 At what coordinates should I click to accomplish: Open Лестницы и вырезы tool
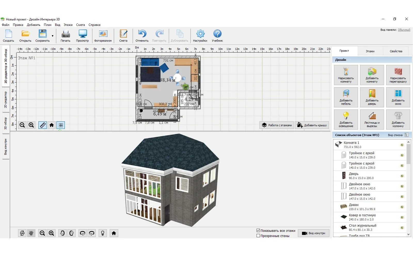(x=372, y=120)
